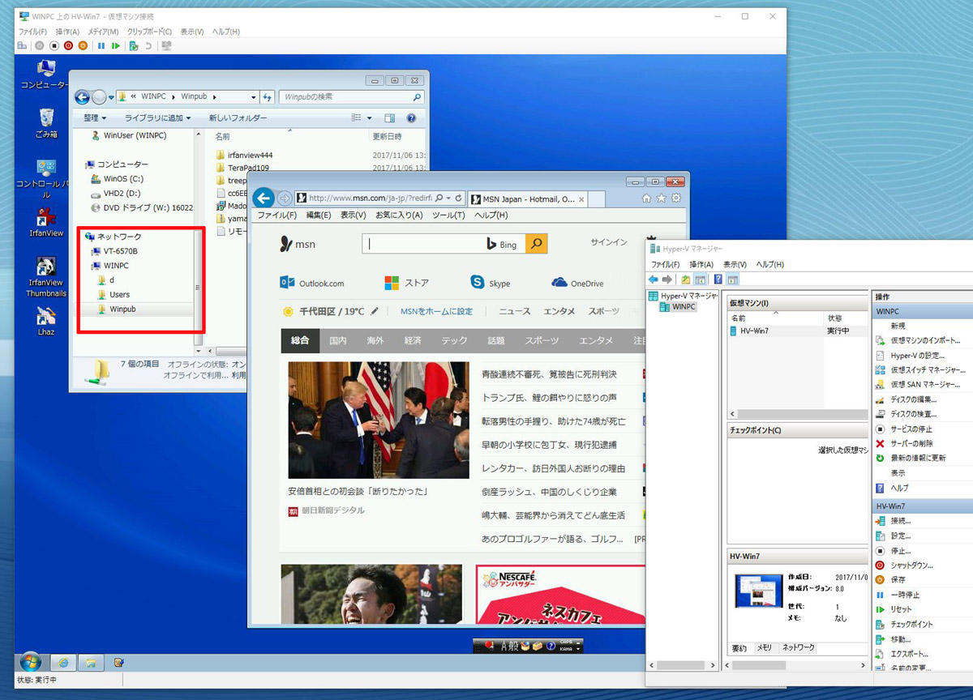Click the サインイン link on MSN

(x=608, y=242)
